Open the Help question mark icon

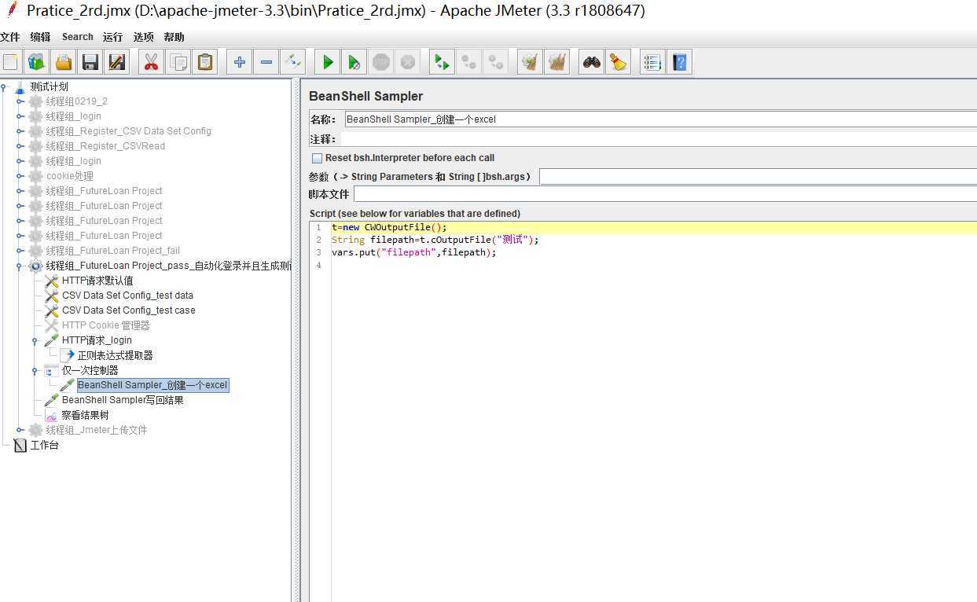coord(679,62)
